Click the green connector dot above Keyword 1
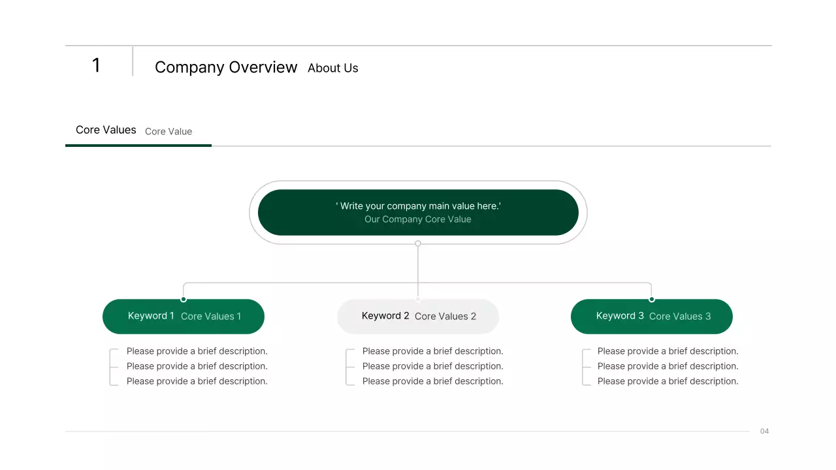836x470 pixels. (x=184, y=300)
